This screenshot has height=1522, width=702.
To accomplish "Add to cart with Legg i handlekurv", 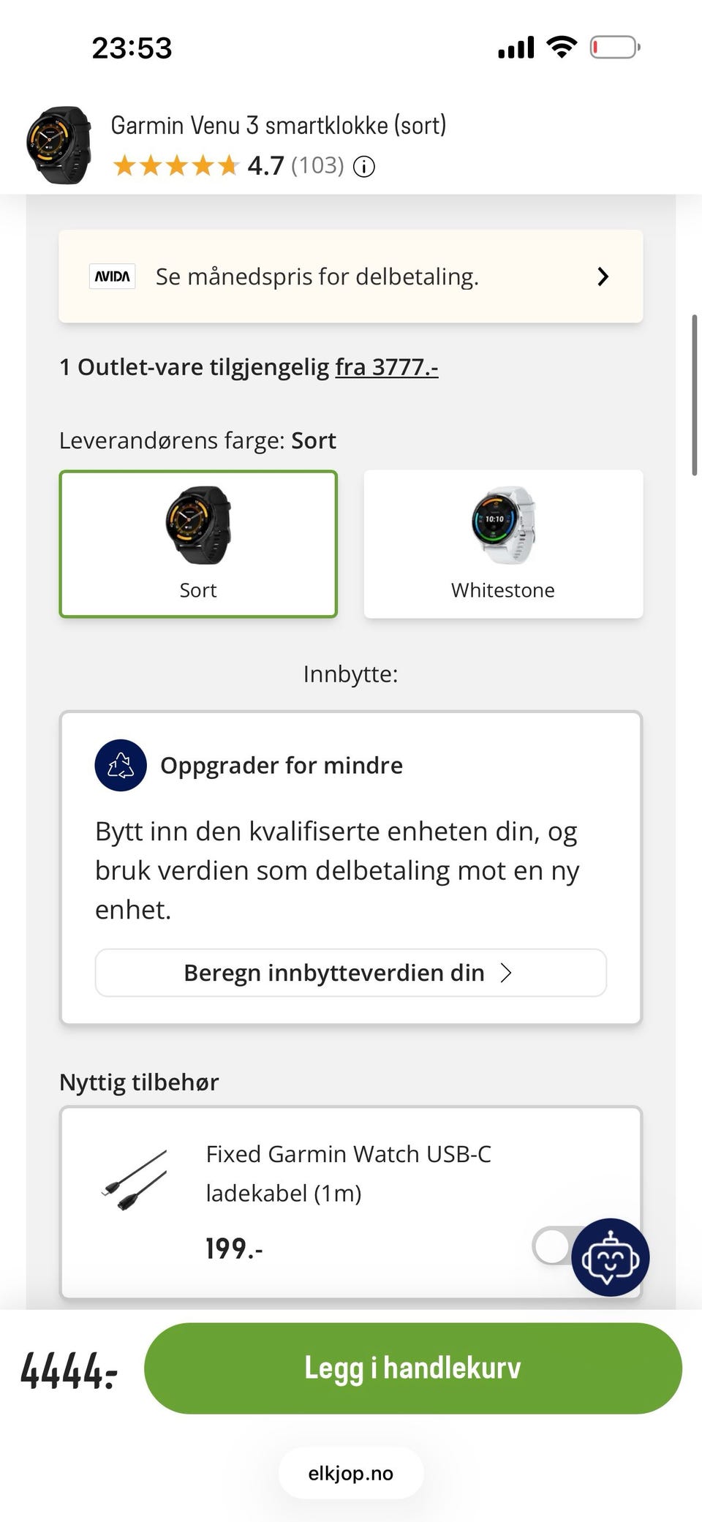I will [x=413, y=1368].
